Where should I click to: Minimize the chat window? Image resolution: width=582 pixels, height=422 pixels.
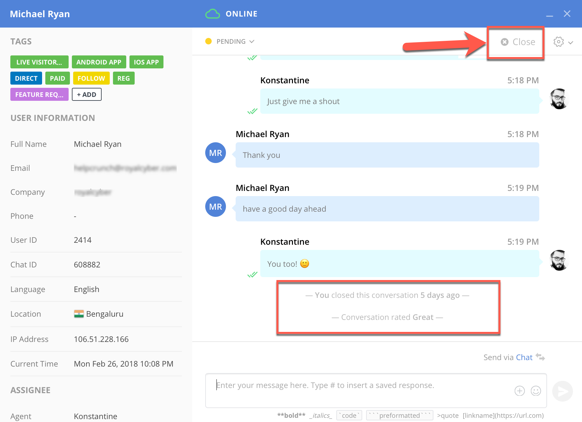(x=550, y=16)
